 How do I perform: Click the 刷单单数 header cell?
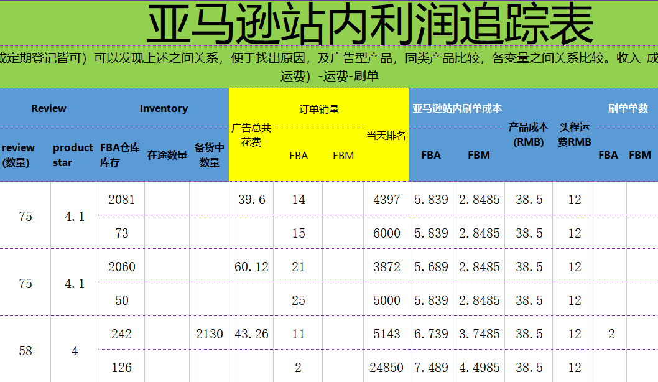pyautogui.click(x=628, y=108)
